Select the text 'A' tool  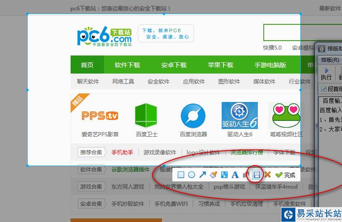(x=235, y=175)
